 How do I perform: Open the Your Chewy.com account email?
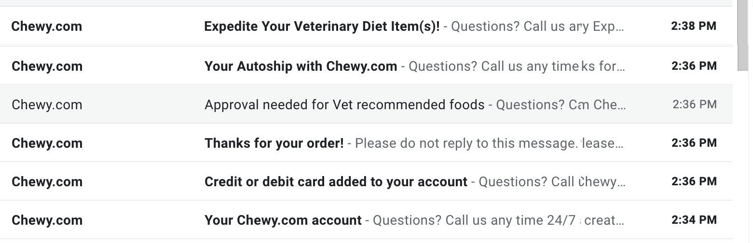click(283, 220)
